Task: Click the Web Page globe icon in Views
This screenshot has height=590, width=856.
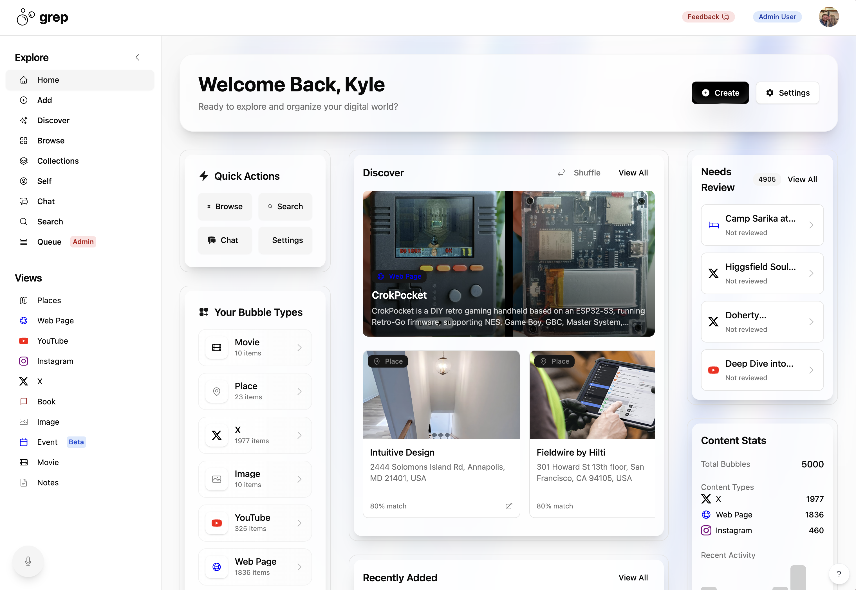Action: pos(24,321)
